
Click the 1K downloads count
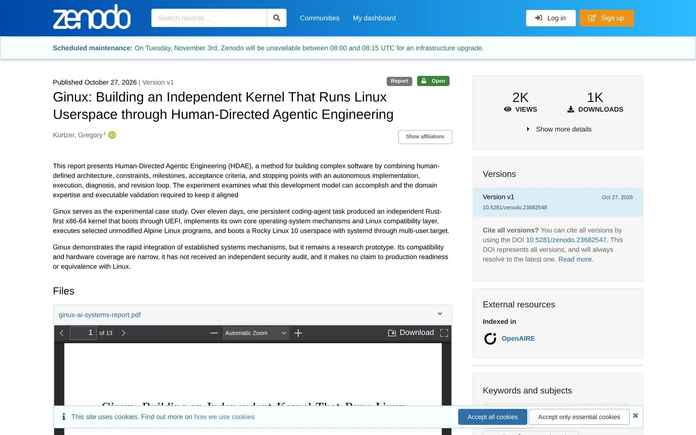click(x=595, y=97)
